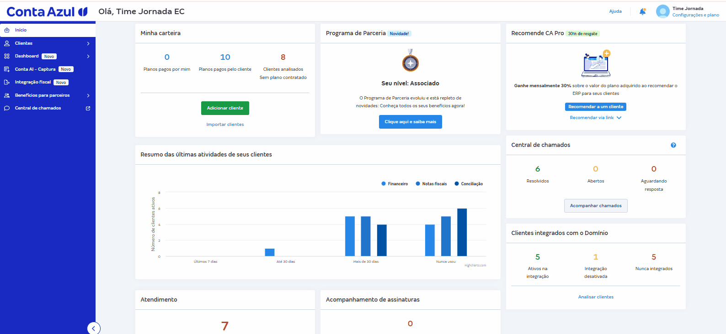Image resolution: width=726 pixels, height=334 pixels.
Task: Click the help question mark in Central de chamados
Action: 673,145
